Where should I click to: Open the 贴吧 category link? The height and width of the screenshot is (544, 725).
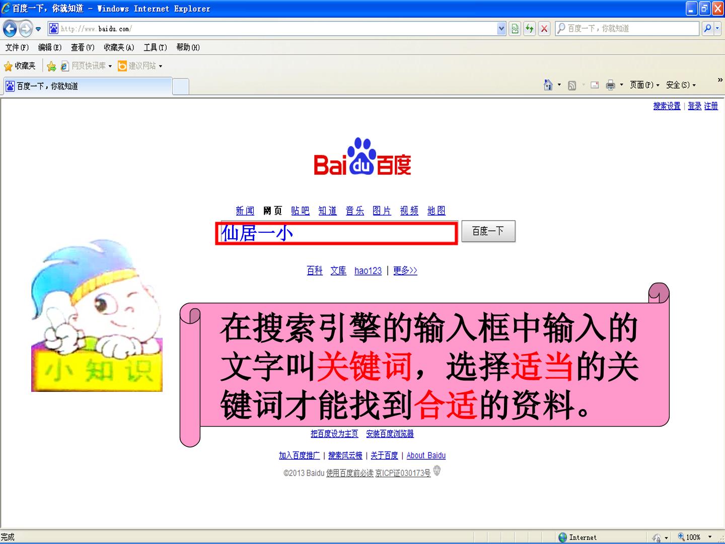301,211
